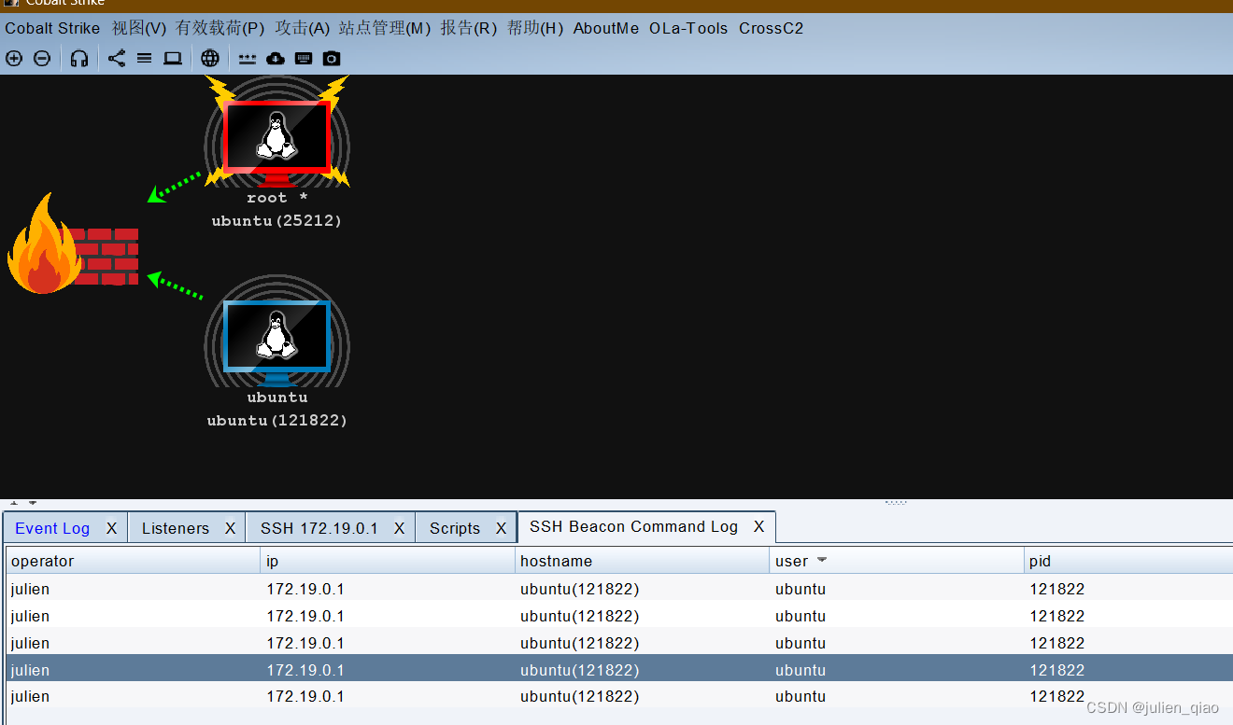
Task: Open the OLa-Tools menu
Action: point(688,28)
